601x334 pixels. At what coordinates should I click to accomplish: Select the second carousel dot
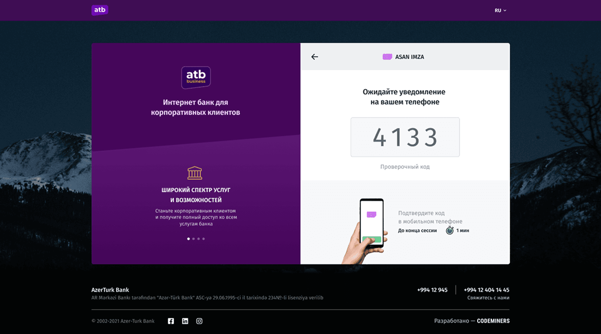[194, 239]
